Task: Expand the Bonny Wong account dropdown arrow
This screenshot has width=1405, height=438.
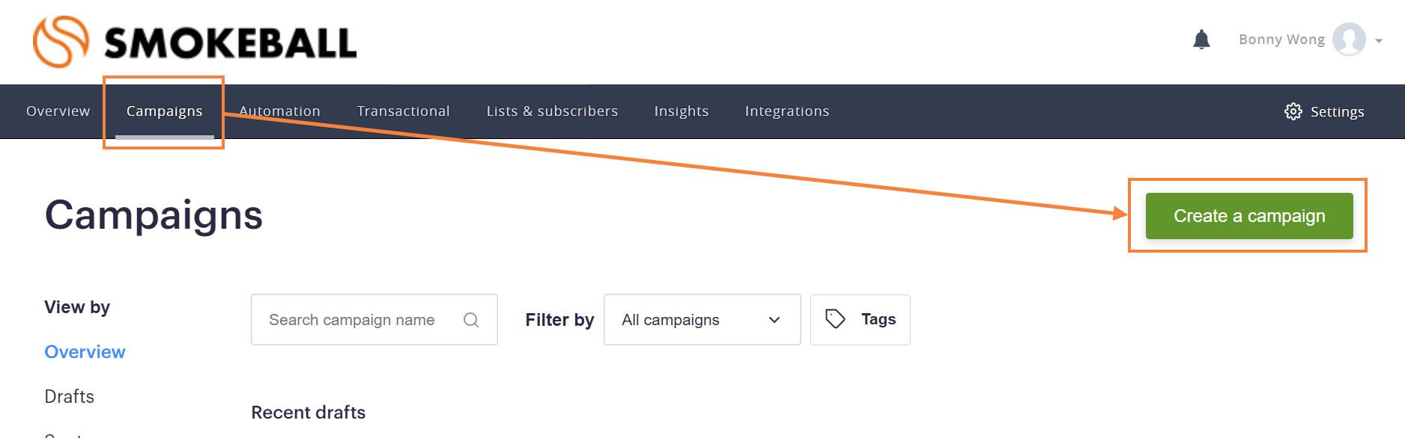Action: coord(1379,41)
